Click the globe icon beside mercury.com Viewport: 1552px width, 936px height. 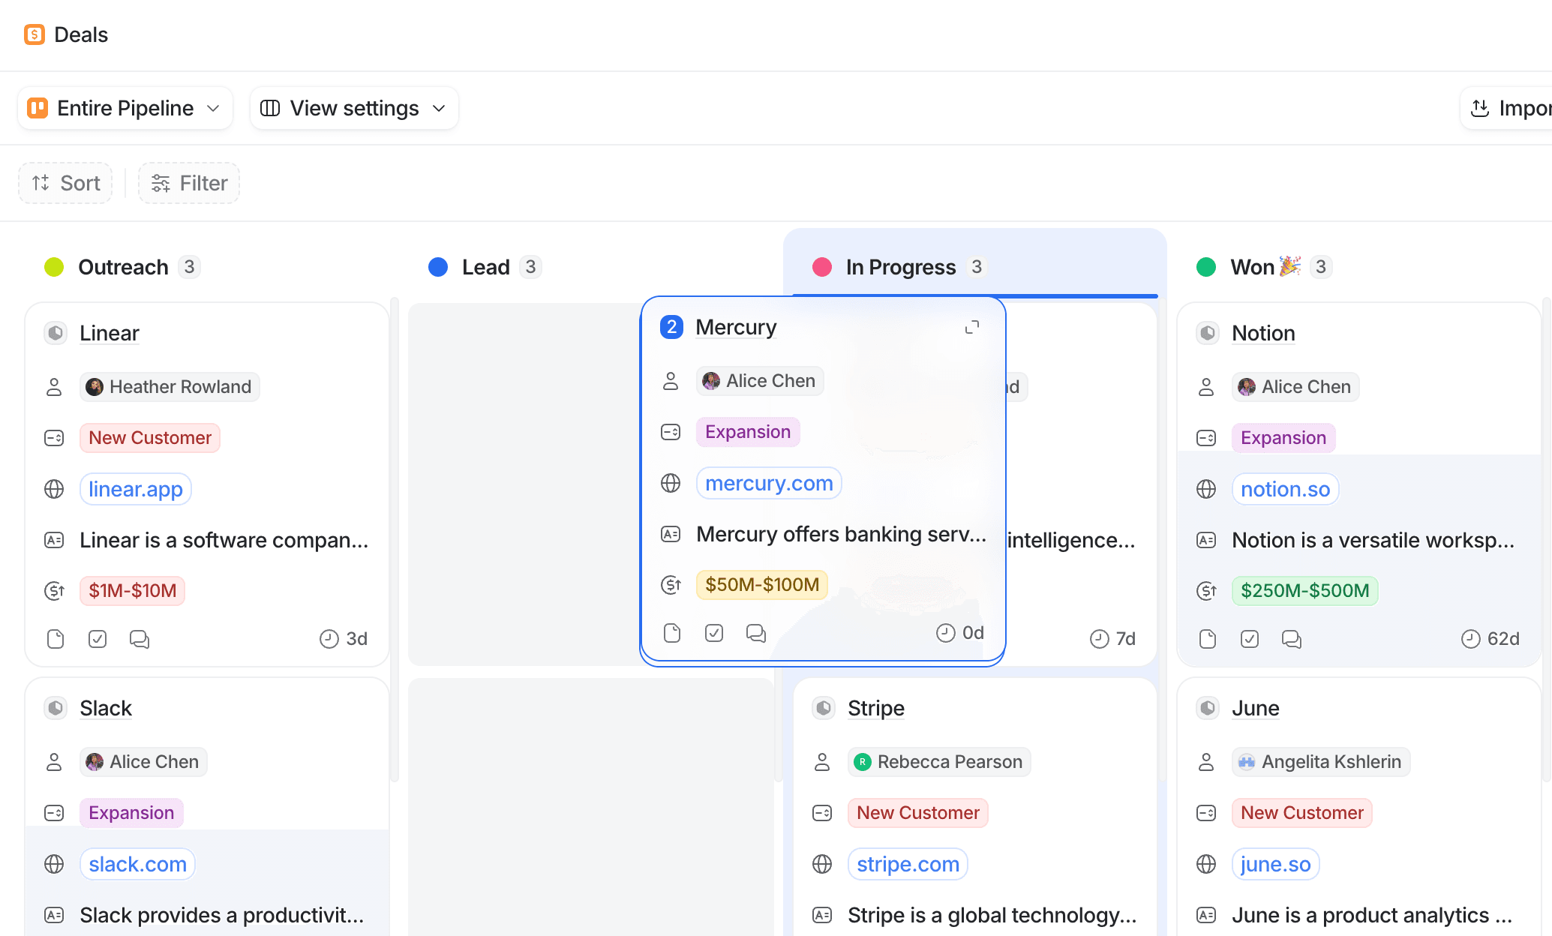671,483
